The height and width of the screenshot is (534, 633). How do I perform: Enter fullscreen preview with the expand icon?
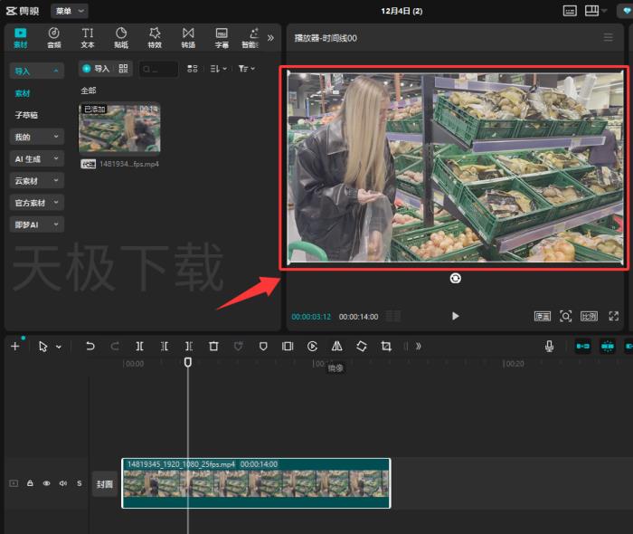[x=614, y=316]
